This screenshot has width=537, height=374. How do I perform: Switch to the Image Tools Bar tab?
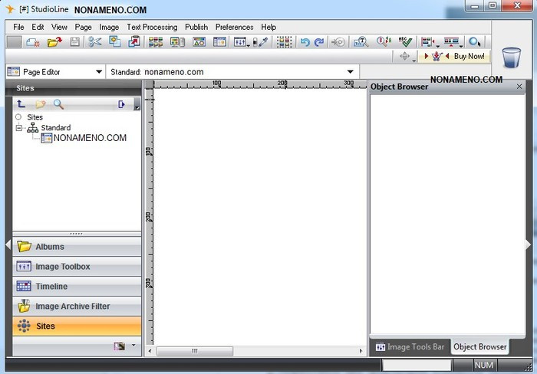click(409, 346)
